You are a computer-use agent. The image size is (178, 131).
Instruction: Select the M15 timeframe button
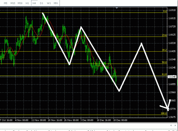coord(13,3)
